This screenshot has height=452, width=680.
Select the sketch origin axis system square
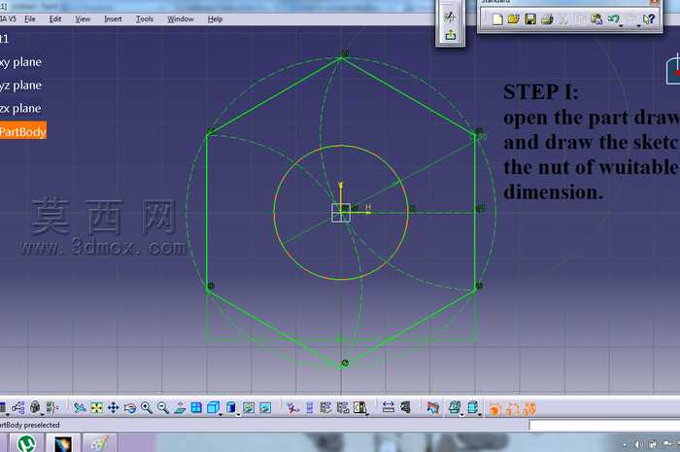click(x=341, y=213)
